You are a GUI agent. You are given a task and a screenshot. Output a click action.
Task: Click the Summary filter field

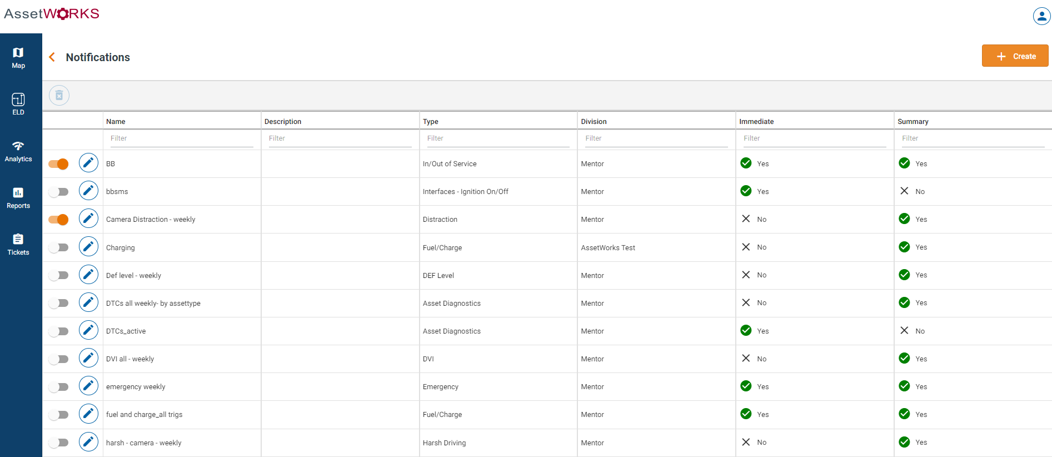pos(973,138)
